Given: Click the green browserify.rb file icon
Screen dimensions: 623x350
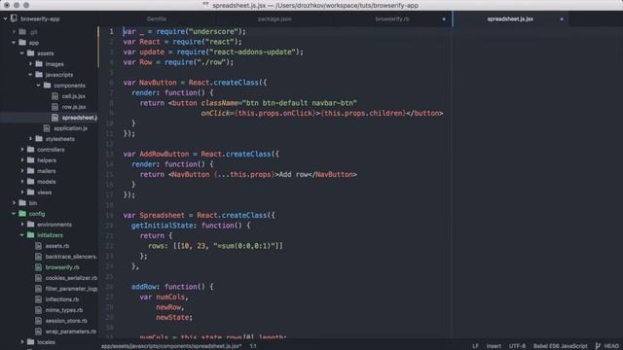Looking at the screenshot, I should click(38, 267).
